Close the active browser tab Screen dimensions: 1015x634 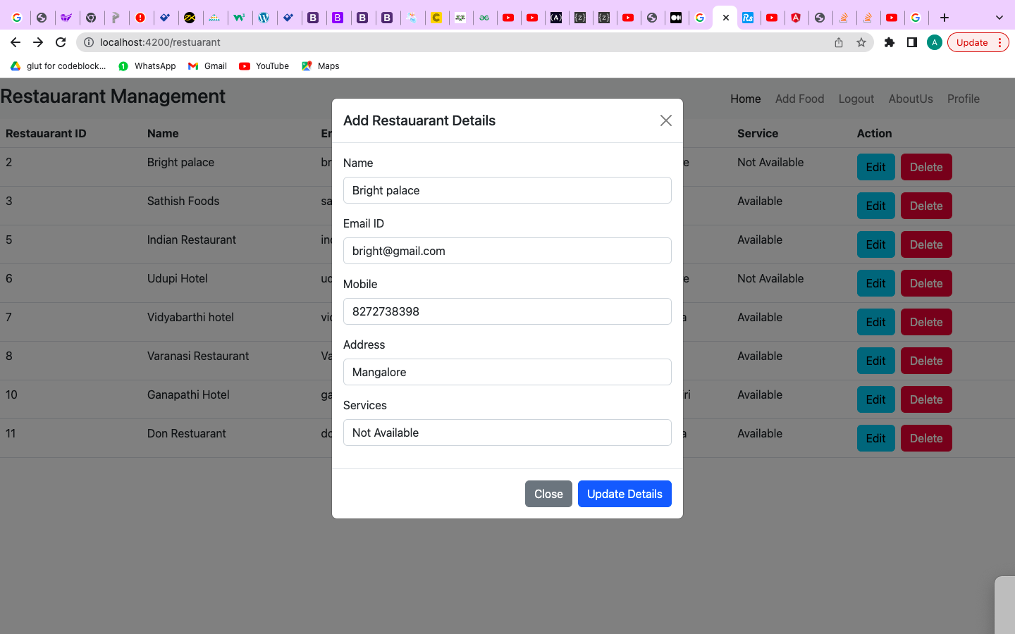tap(726, 18)
